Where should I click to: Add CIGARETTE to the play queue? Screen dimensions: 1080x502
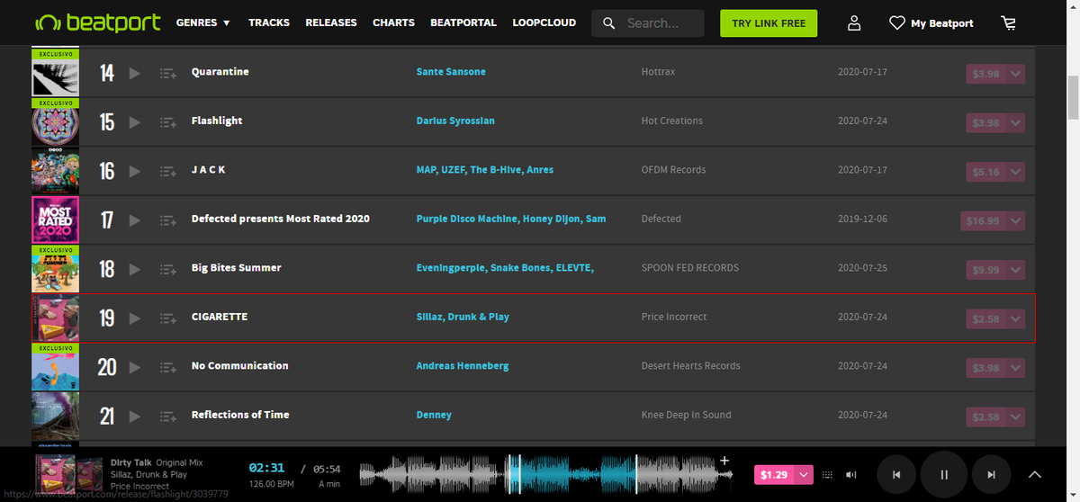tap(167, 318)
